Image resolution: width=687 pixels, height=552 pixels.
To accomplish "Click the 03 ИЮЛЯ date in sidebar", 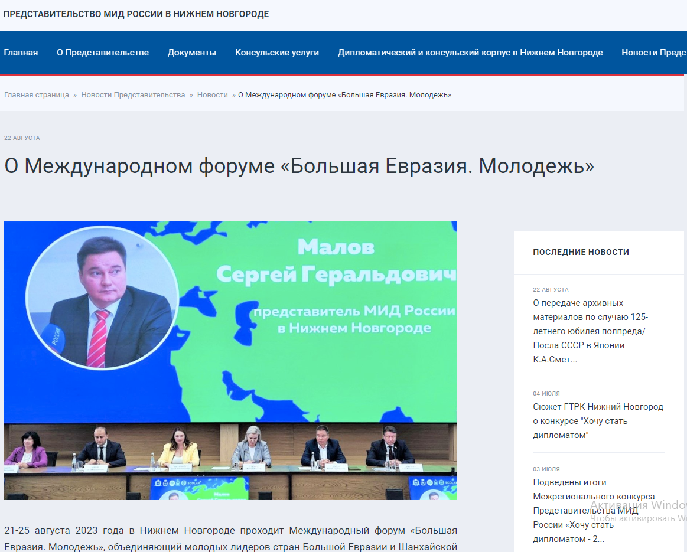I will 546,469.
